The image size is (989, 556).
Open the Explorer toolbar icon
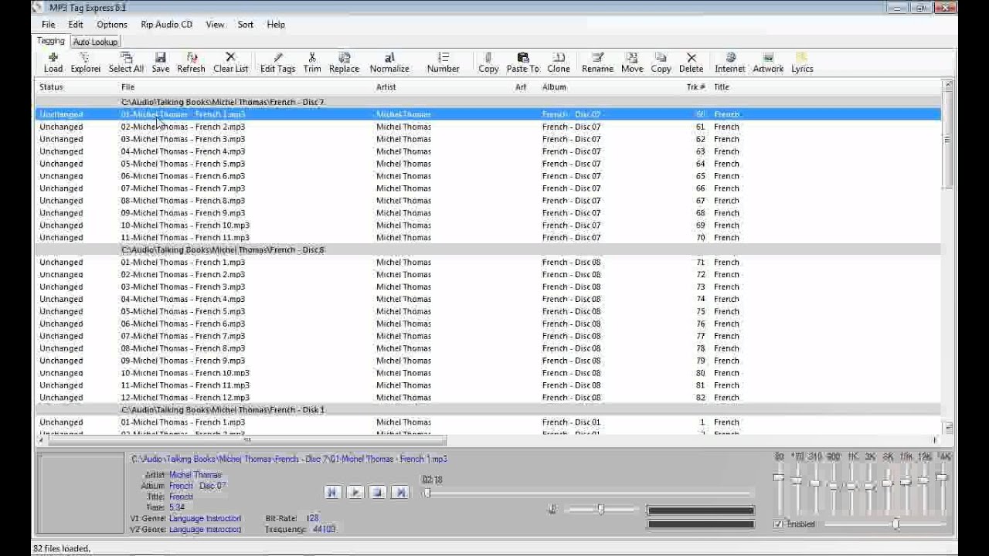[x=86, y=63]
